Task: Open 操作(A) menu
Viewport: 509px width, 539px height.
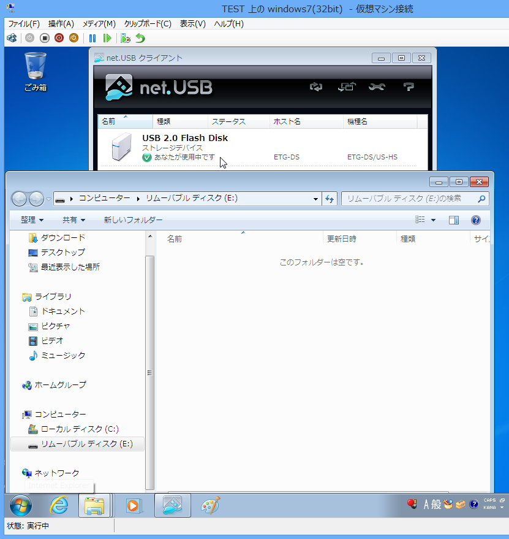Action: [61, 24]
